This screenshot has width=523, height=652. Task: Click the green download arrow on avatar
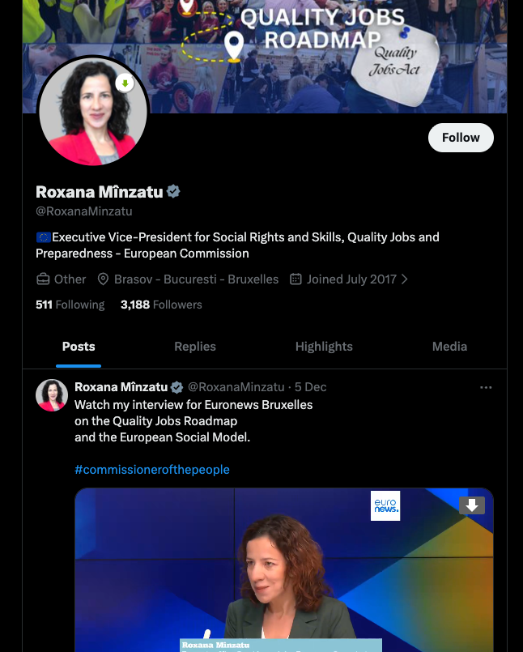[x=125, y=83]
